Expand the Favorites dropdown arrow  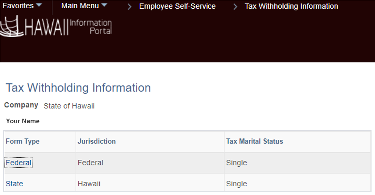coord(39,6)
